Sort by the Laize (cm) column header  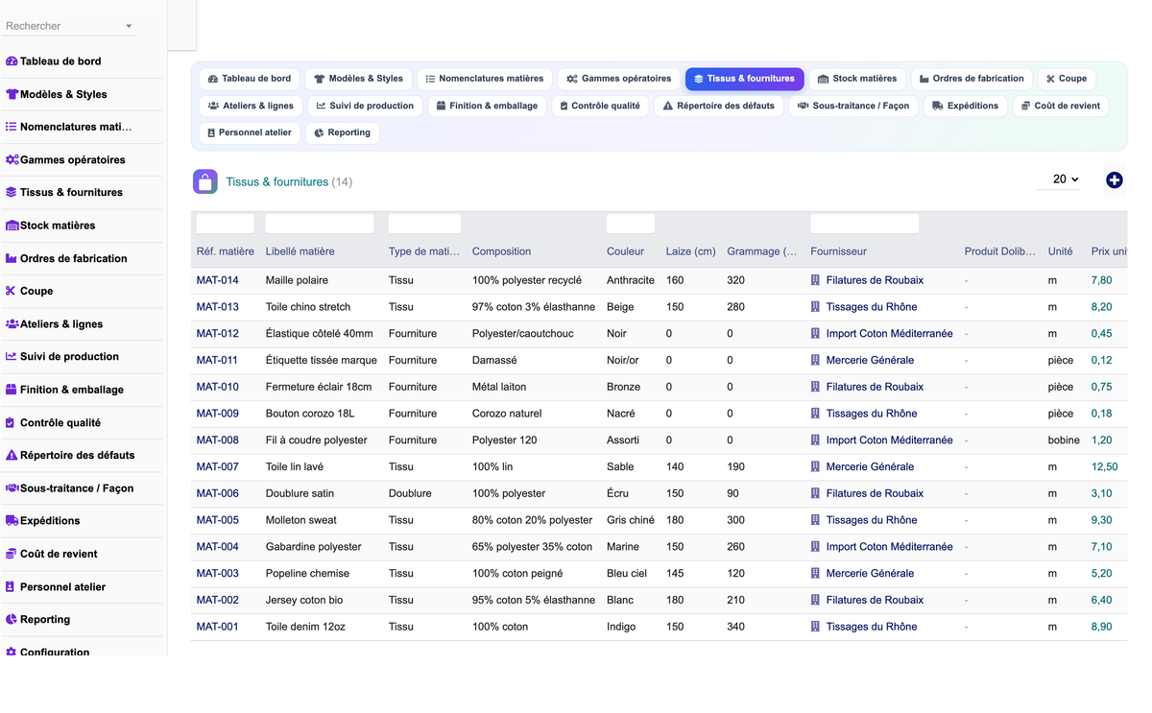[691, 251]
